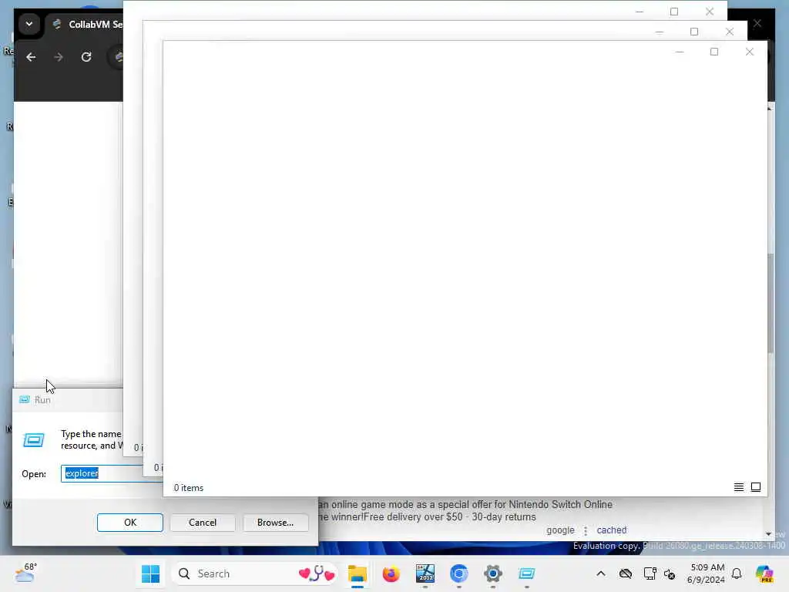Open the three-dot options beside google

coord(586,530)
